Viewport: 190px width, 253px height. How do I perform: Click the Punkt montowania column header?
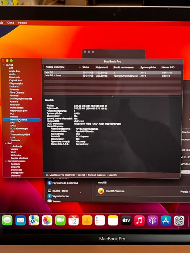[x=124, y=67]
